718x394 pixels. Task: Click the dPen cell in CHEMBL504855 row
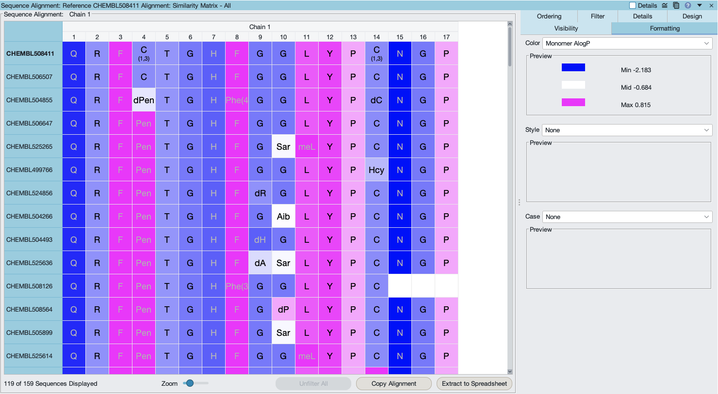point(144,100)
